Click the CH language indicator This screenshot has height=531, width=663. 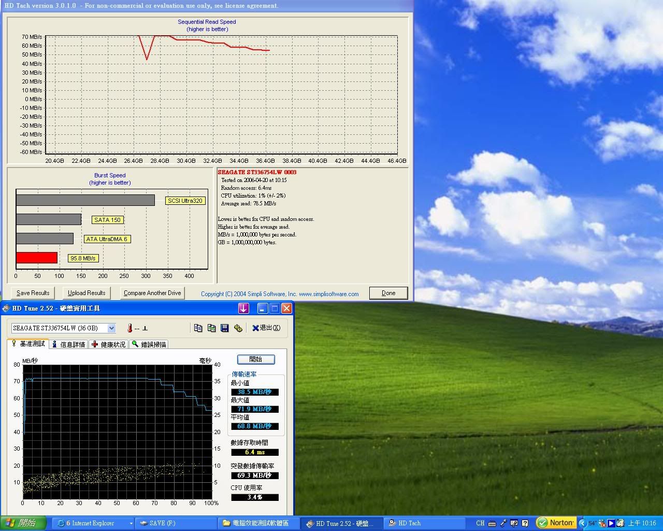pos(480,523)
